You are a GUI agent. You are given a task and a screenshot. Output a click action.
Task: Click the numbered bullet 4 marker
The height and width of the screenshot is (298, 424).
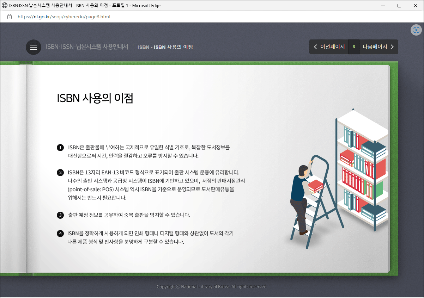point(60,234)
